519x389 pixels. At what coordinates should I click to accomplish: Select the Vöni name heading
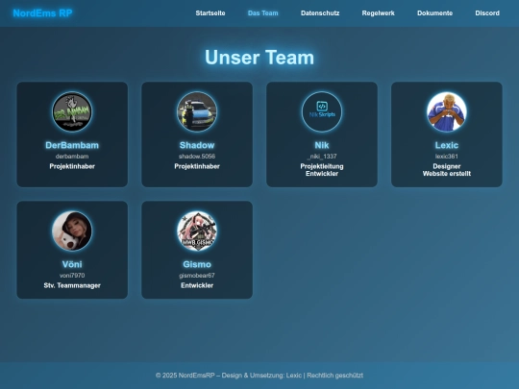[x=72, y=264]
